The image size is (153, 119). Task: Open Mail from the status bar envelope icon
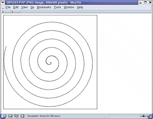tap(10, 116)
